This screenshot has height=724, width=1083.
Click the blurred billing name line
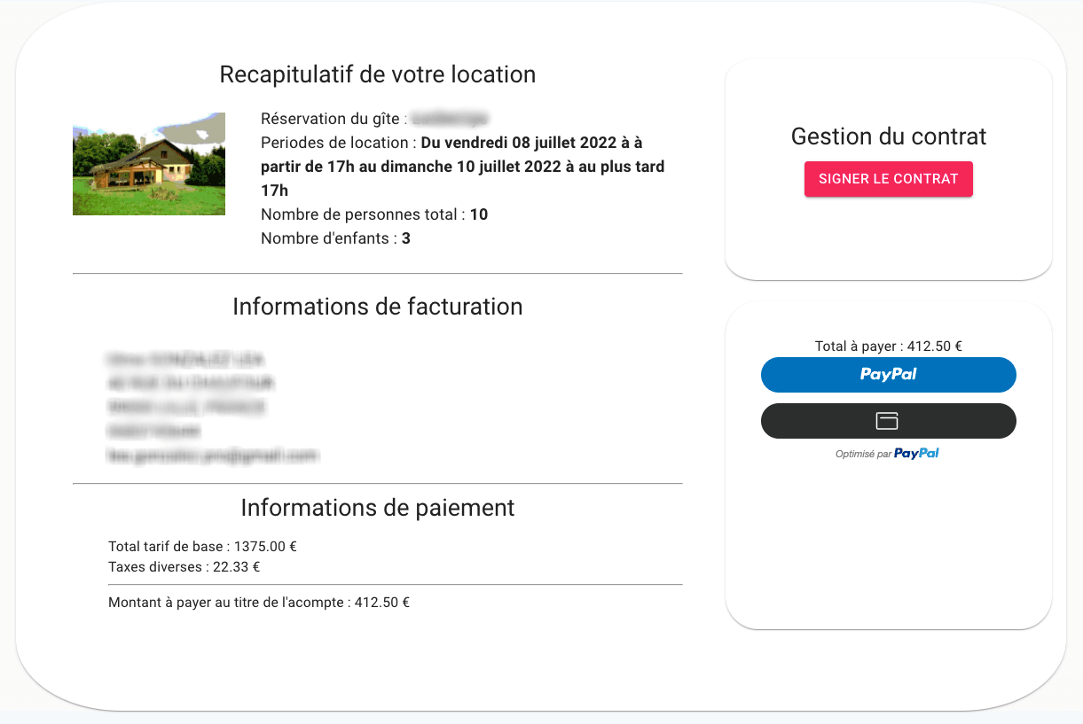click(185, 360)
